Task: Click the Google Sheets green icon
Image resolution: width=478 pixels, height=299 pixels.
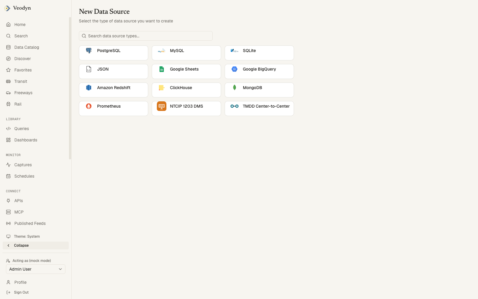Action: click(162, 69)
